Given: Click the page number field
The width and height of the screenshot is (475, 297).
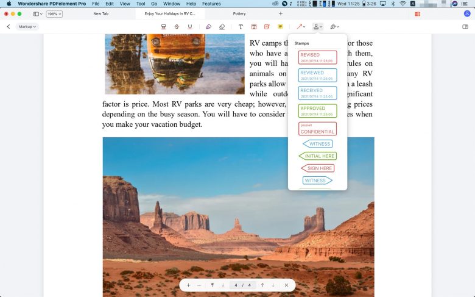Looking at the screenshot, I should [236, 285].
